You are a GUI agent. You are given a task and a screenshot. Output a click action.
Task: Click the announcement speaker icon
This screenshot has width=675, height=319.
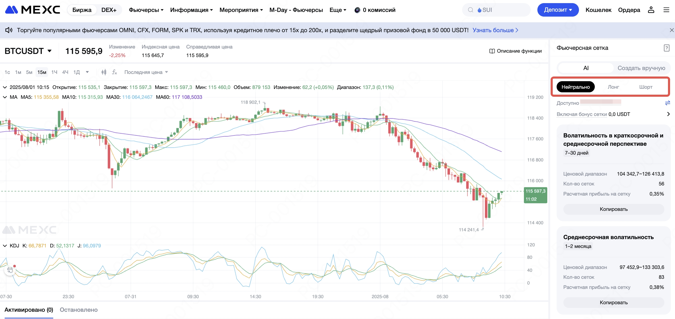(x=9, y=30)
